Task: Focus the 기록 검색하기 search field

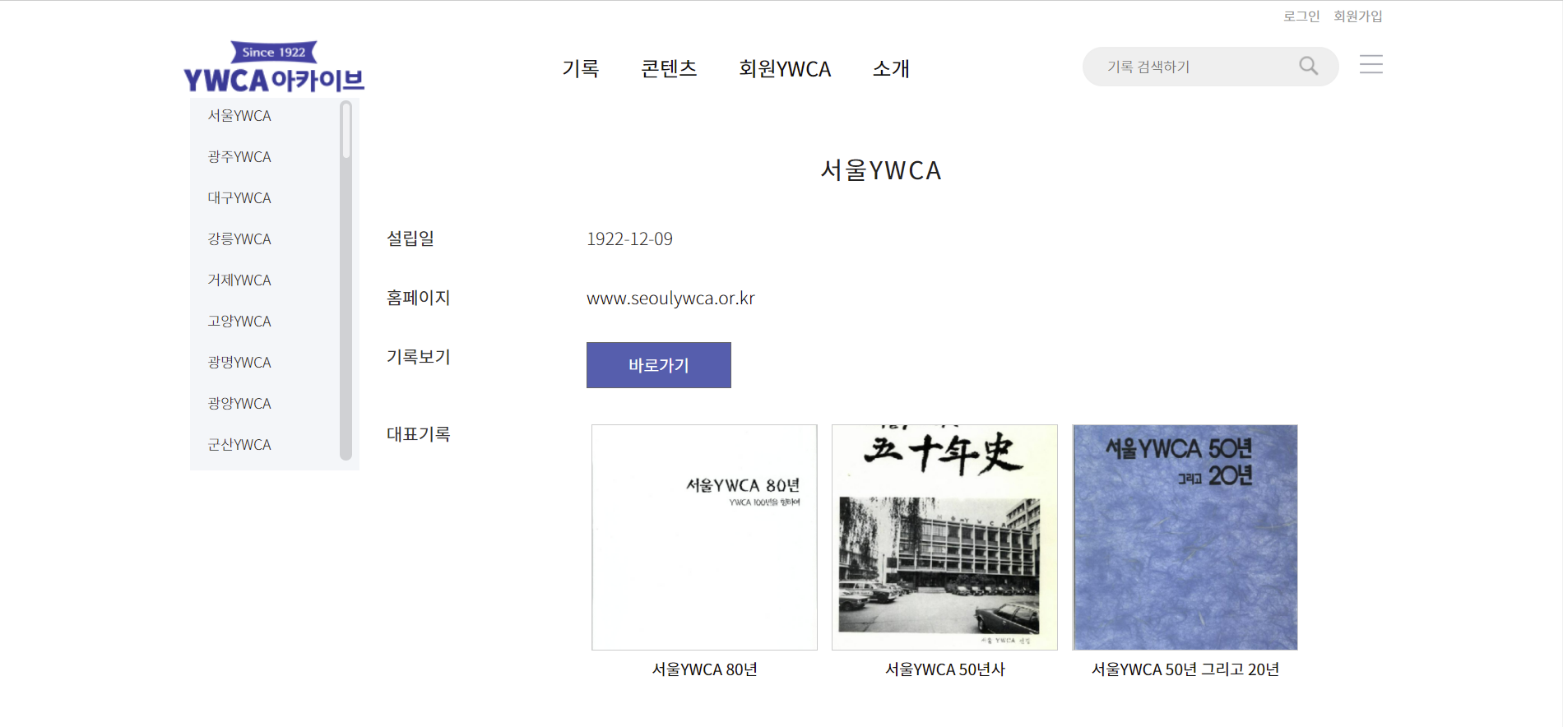Action: [x=1193, y=67]
